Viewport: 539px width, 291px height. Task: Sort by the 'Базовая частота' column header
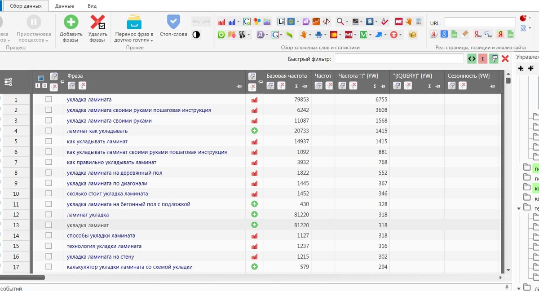click(x=287, y=76)
